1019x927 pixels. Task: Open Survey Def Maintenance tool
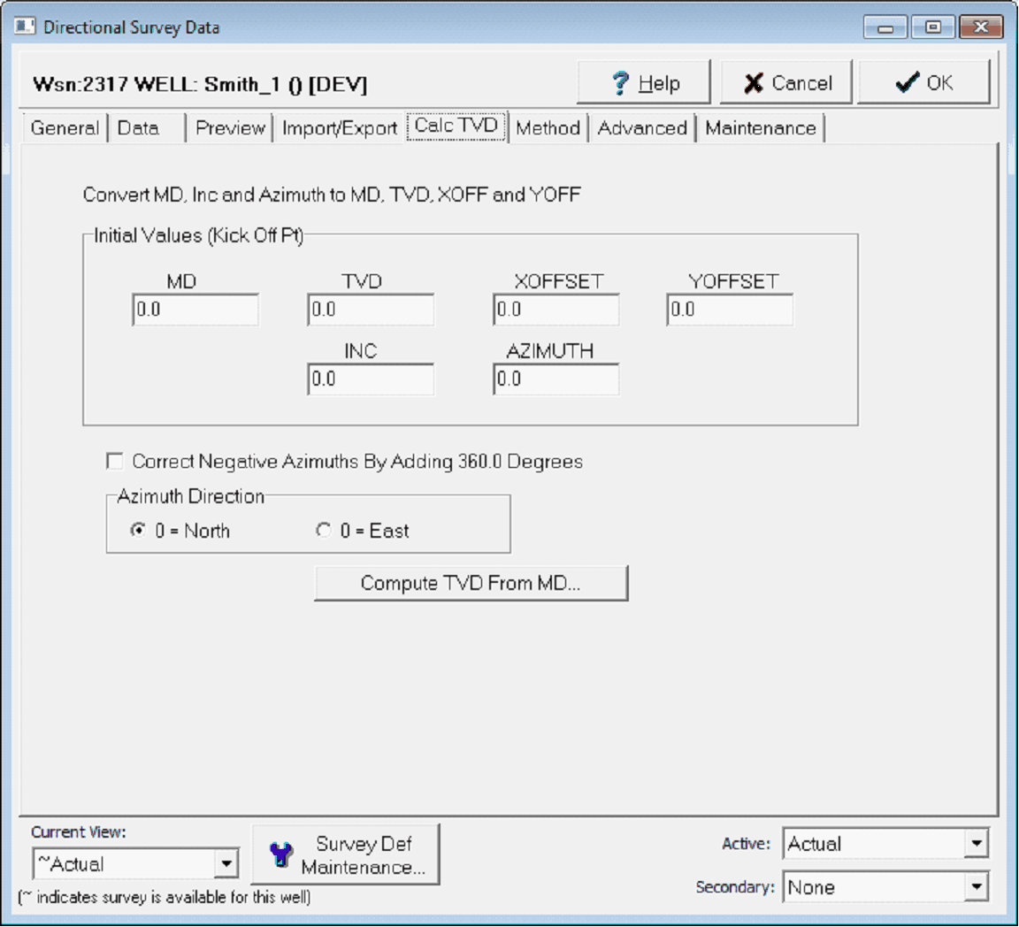346,855
